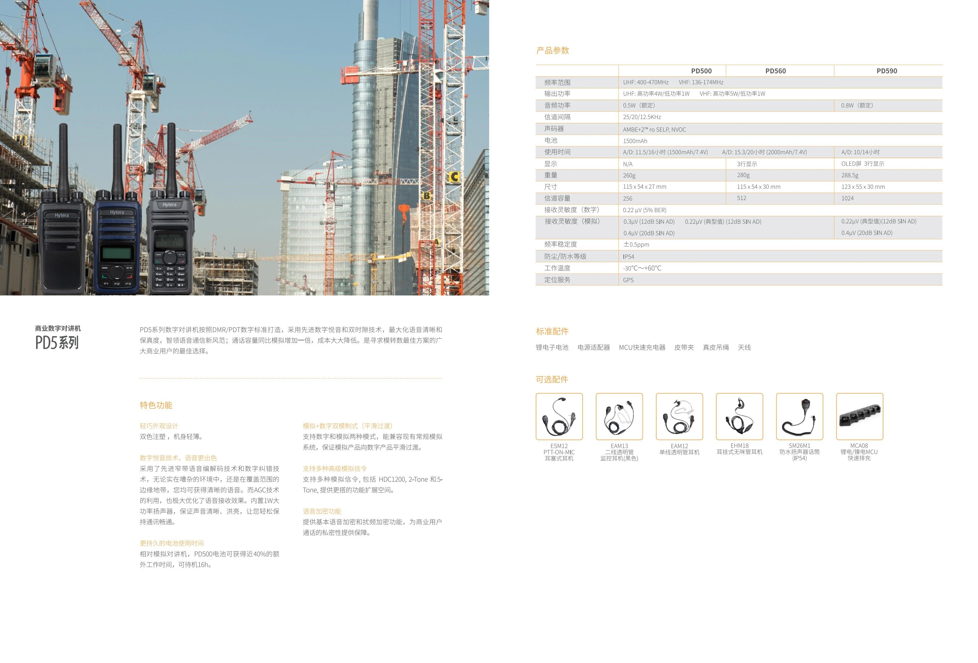Click the 频率范围 table row label

tap(557, 82)
